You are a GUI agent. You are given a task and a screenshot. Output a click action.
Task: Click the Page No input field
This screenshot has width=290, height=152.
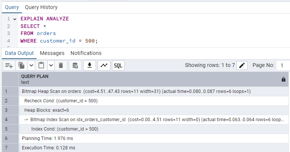283,65
